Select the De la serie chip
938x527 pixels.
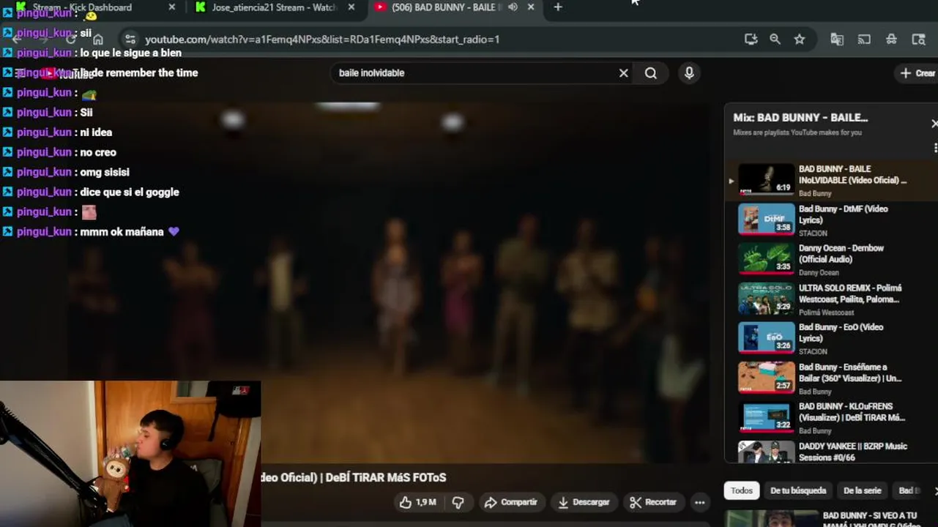pyautogui.click(x=862, y=491)
